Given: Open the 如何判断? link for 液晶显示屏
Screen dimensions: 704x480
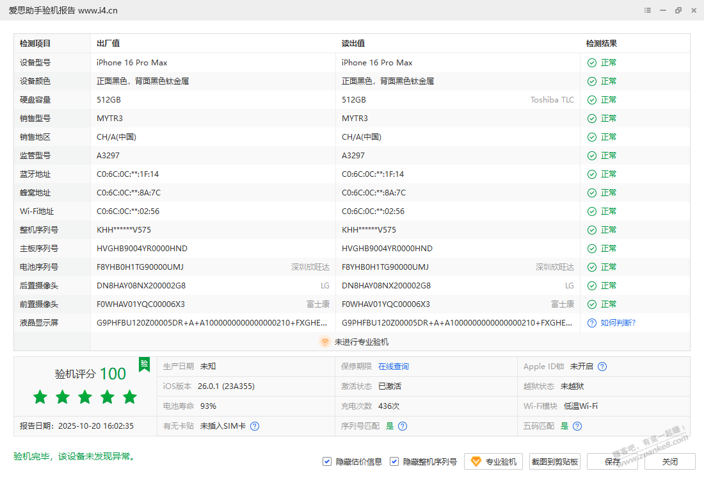Looking at the screenshot, I should point(618,323).
